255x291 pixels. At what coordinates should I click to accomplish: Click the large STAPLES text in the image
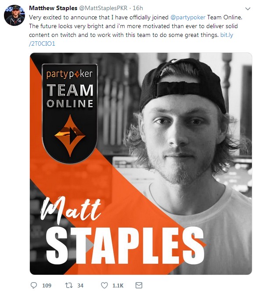125,244
